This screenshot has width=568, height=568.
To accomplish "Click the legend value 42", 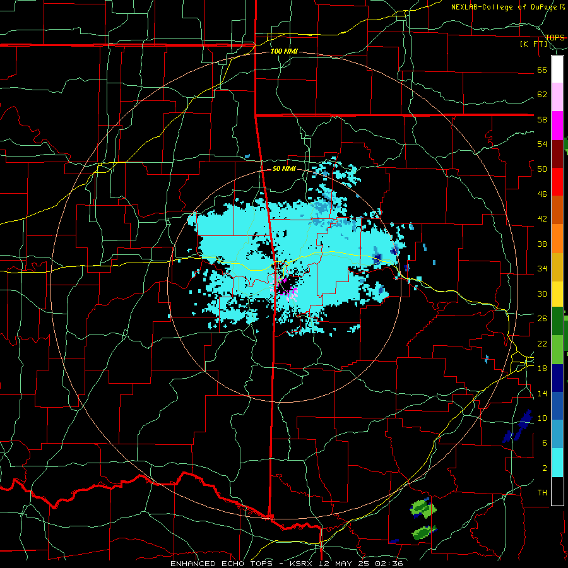I will click(x=542, y=219).
